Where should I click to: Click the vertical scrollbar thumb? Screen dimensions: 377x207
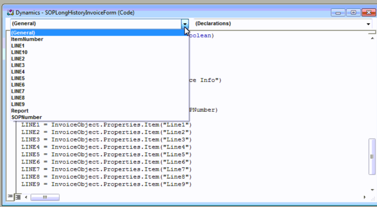372,156
